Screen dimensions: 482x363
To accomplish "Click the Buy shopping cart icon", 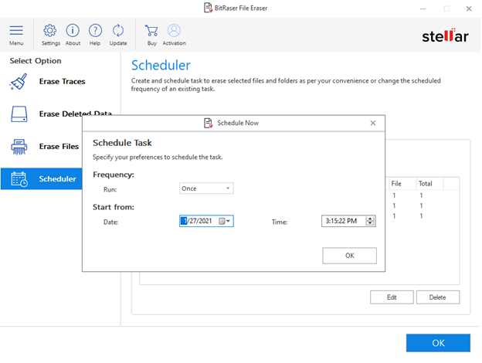I will [x=151, y=30].
